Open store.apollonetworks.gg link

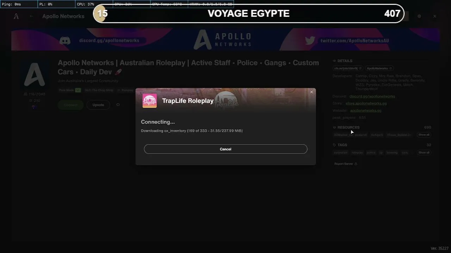pos(366,103)
